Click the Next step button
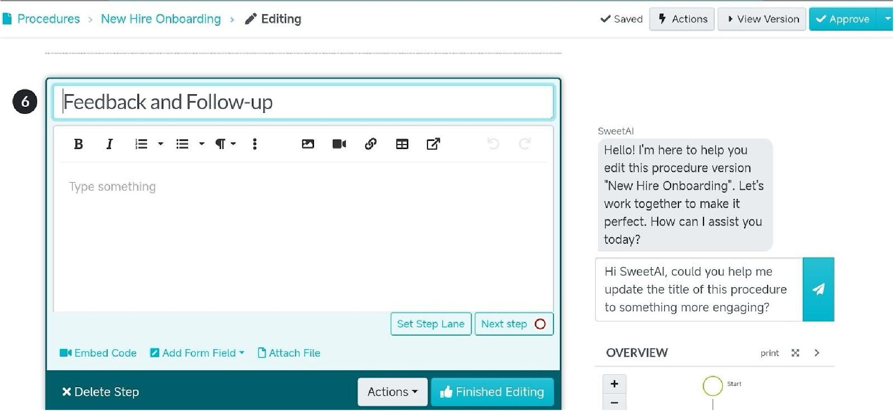Screen dimensions: 894x411 coord(514,324)
